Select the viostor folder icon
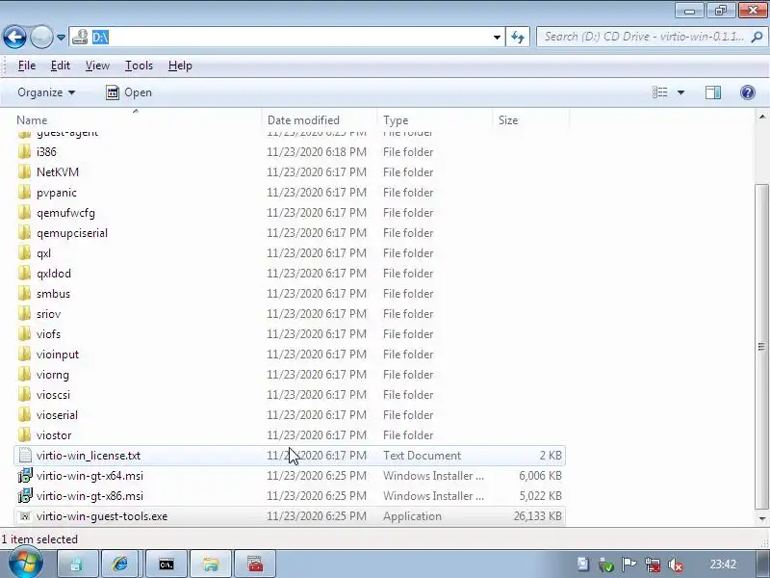 (25, 435)
